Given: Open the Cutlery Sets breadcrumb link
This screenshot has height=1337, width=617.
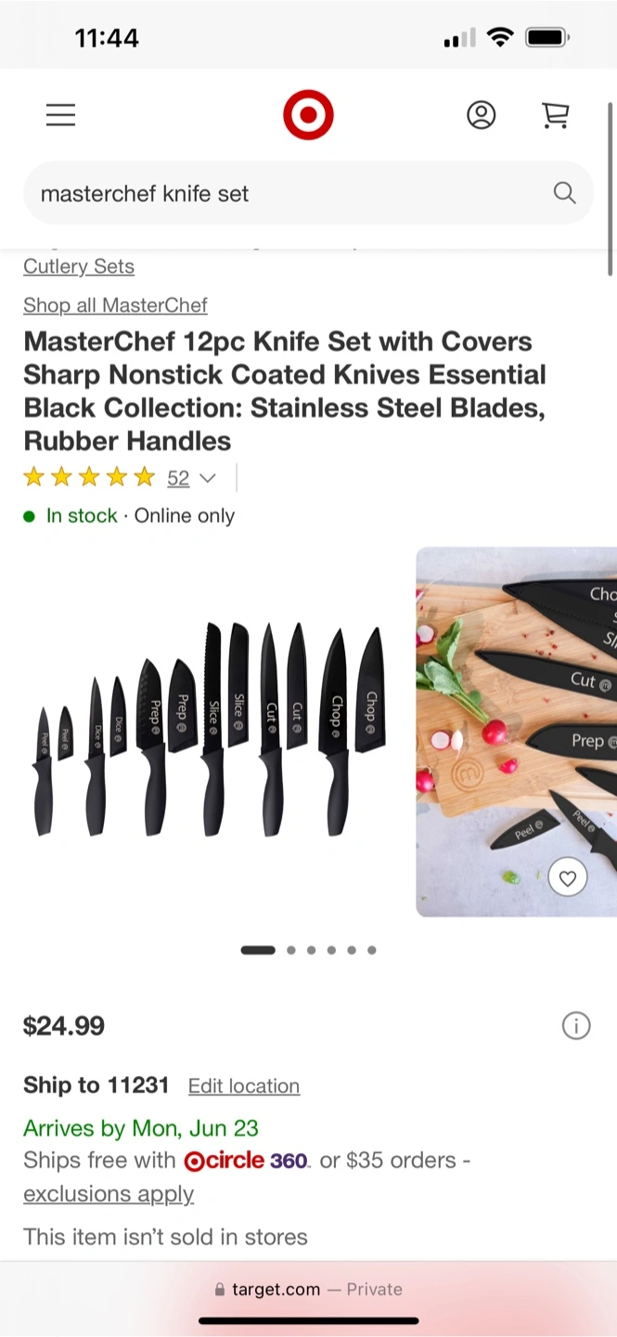Looking at the screenshot, I should pyautogui.click(x=79, y=266).
